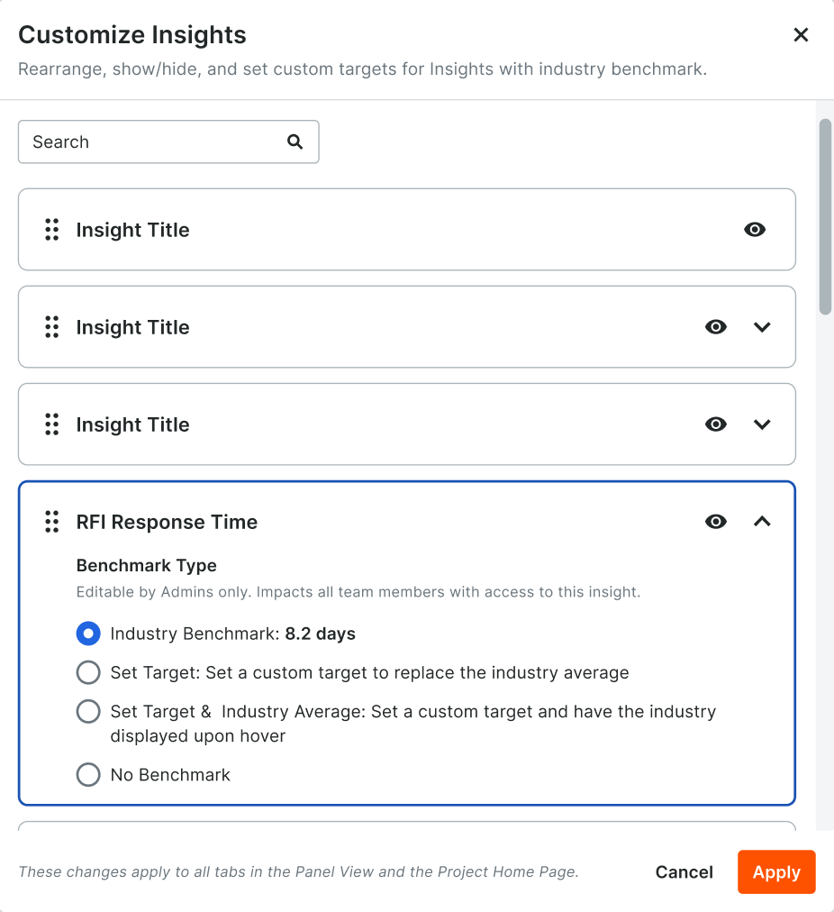Choose the Industry Benchmark 8.2 days option
Image resolution: width=834 pixels, height=912 pixels.
click(88, 634)
